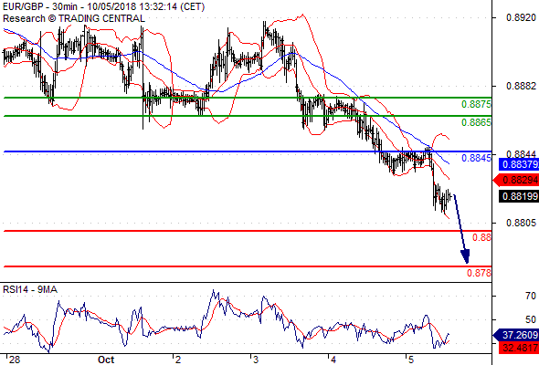Select the 0.8882 price axis label
Viewport: 539px width, 365px height.
pyautogui.click(x=522, y=86)
